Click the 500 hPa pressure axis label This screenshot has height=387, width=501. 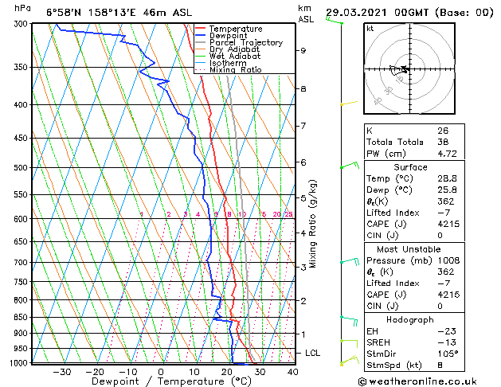click(22, 167)
